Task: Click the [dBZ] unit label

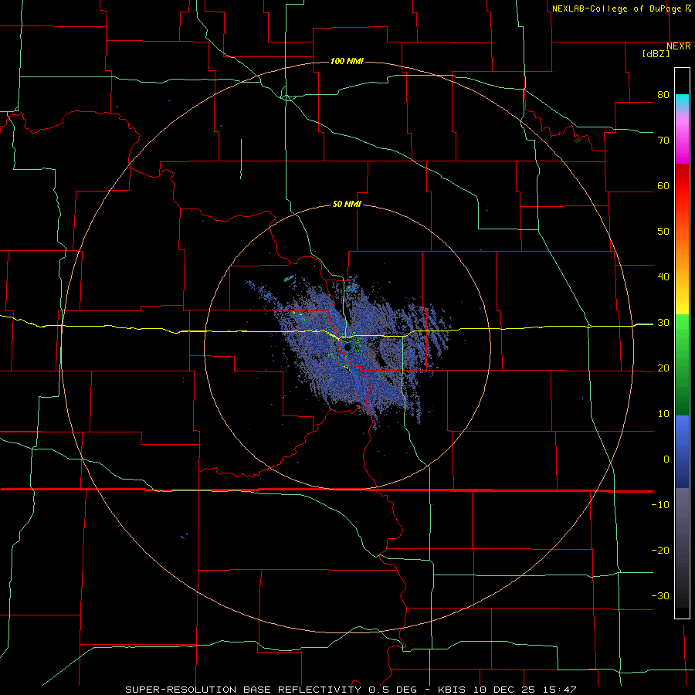Action: (656, 54)
